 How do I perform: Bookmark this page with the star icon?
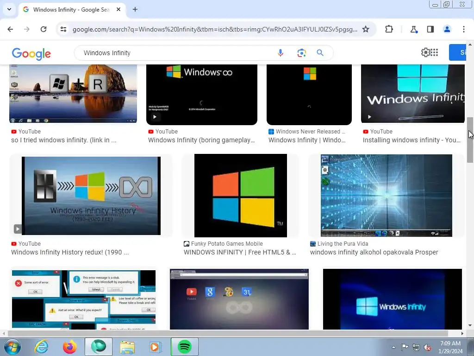[x=366, y=29]
